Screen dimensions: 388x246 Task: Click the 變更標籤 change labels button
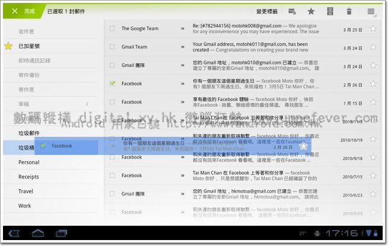click(266, 11)
